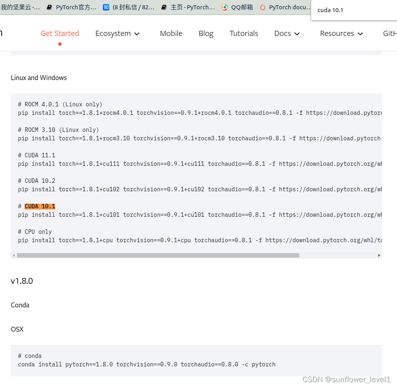
Task: Click the OSX subheading
Action: pos(17,329)
